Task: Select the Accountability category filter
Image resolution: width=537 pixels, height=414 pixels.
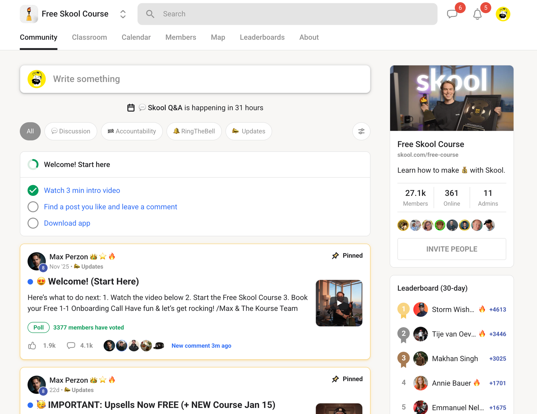Action: click(x=132, y=131)
